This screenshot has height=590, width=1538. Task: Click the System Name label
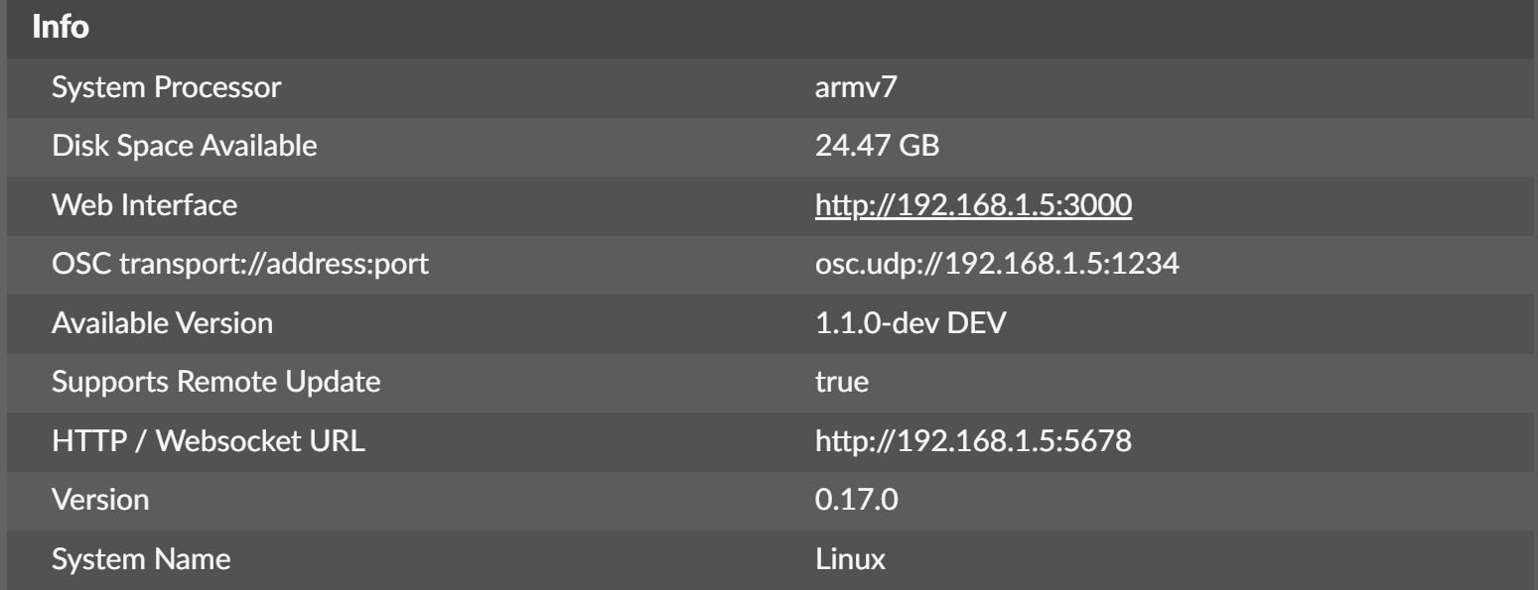click(x=141, y=559)
